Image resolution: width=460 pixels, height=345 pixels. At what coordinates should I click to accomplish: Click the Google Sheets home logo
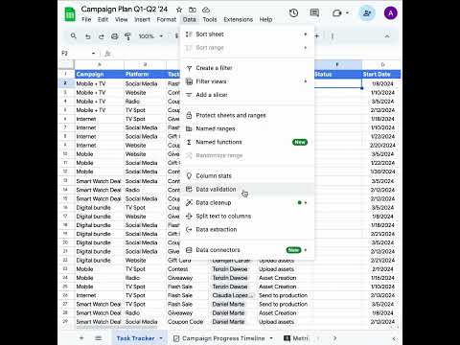tap(70, 14)
